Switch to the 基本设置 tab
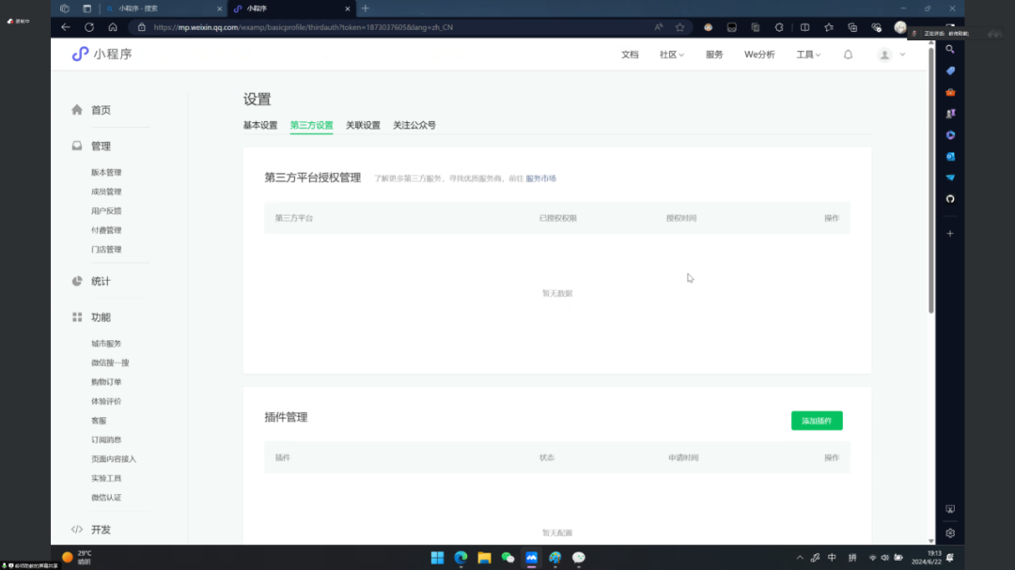The width and height of the screenshot is (1015, 570). pyautogui.click(x=260, y=125)
